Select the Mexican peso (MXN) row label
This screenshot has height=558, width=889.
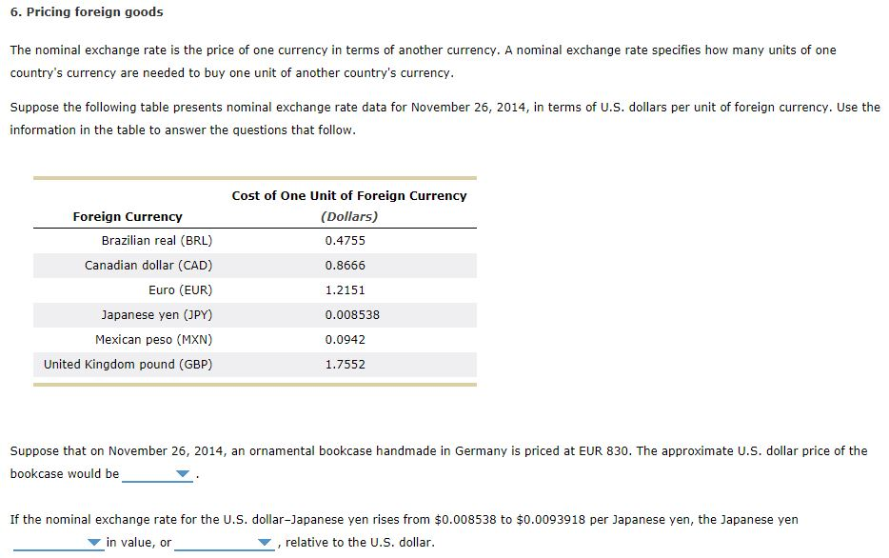(153, 340)
